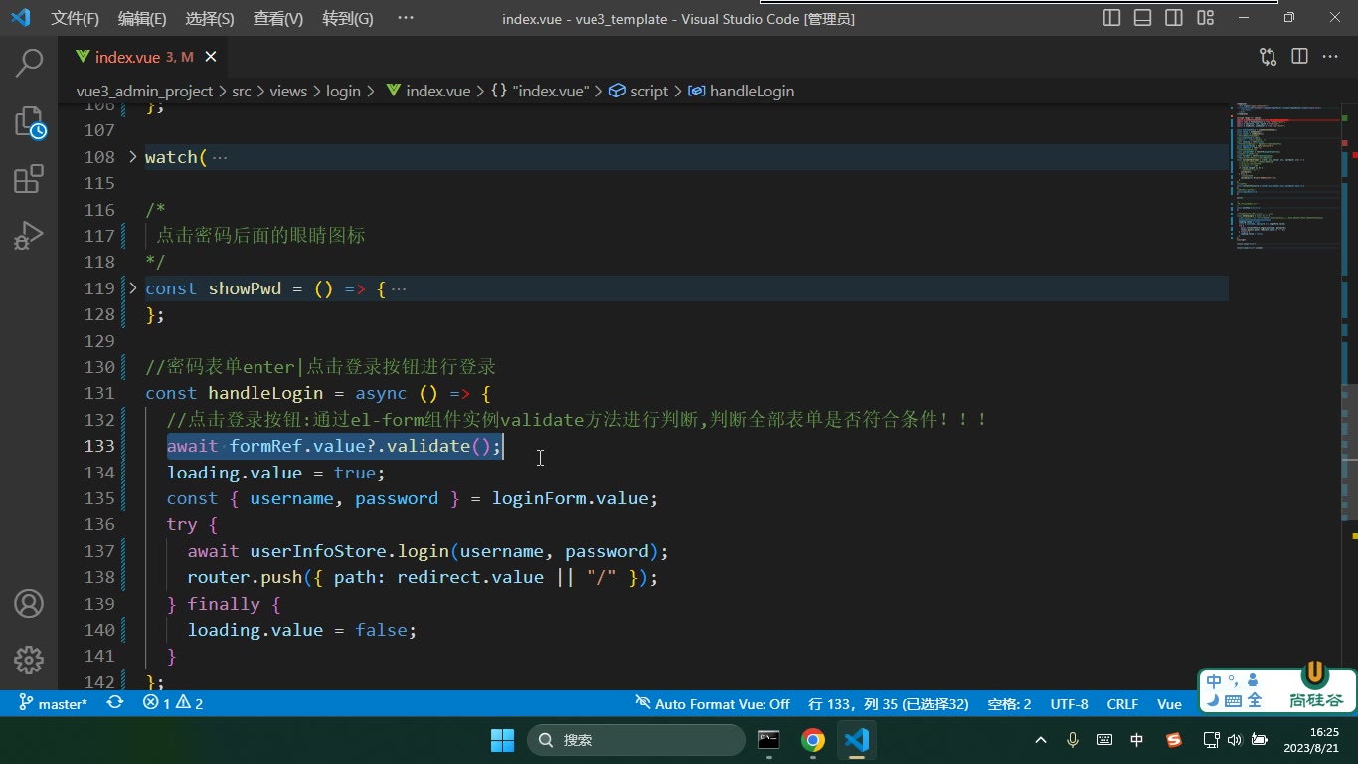Open the Search view in activity bar

(x=29, y=63)
